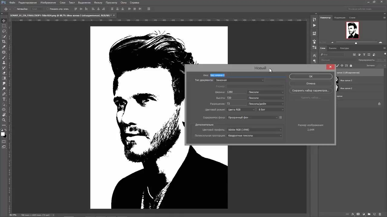Screen dimensions: 387x217
Task: Filter layers by adjustment type icon
Action: tap(359, 55)
